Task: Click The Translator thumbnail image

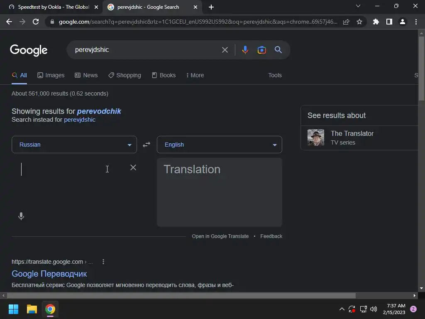Action: [x=316, y=137]
